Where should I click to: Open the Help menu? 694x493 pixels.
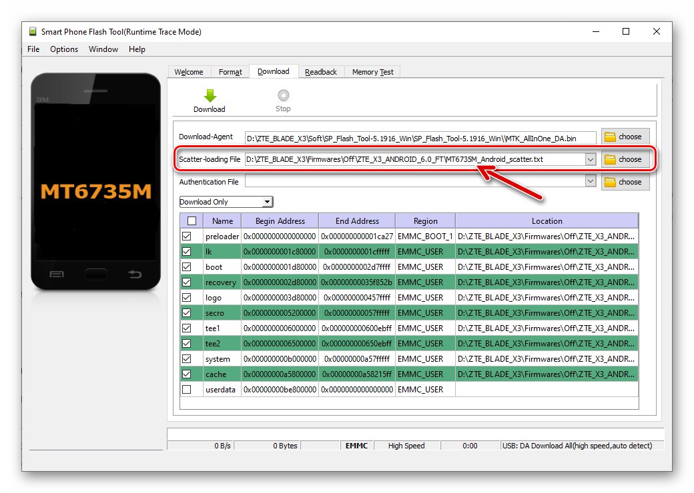pos(137,49)
